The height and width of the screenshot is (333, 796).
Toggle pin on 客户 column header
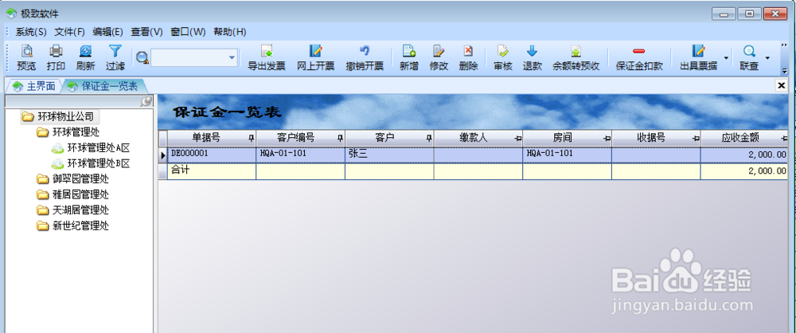[428, 138]
